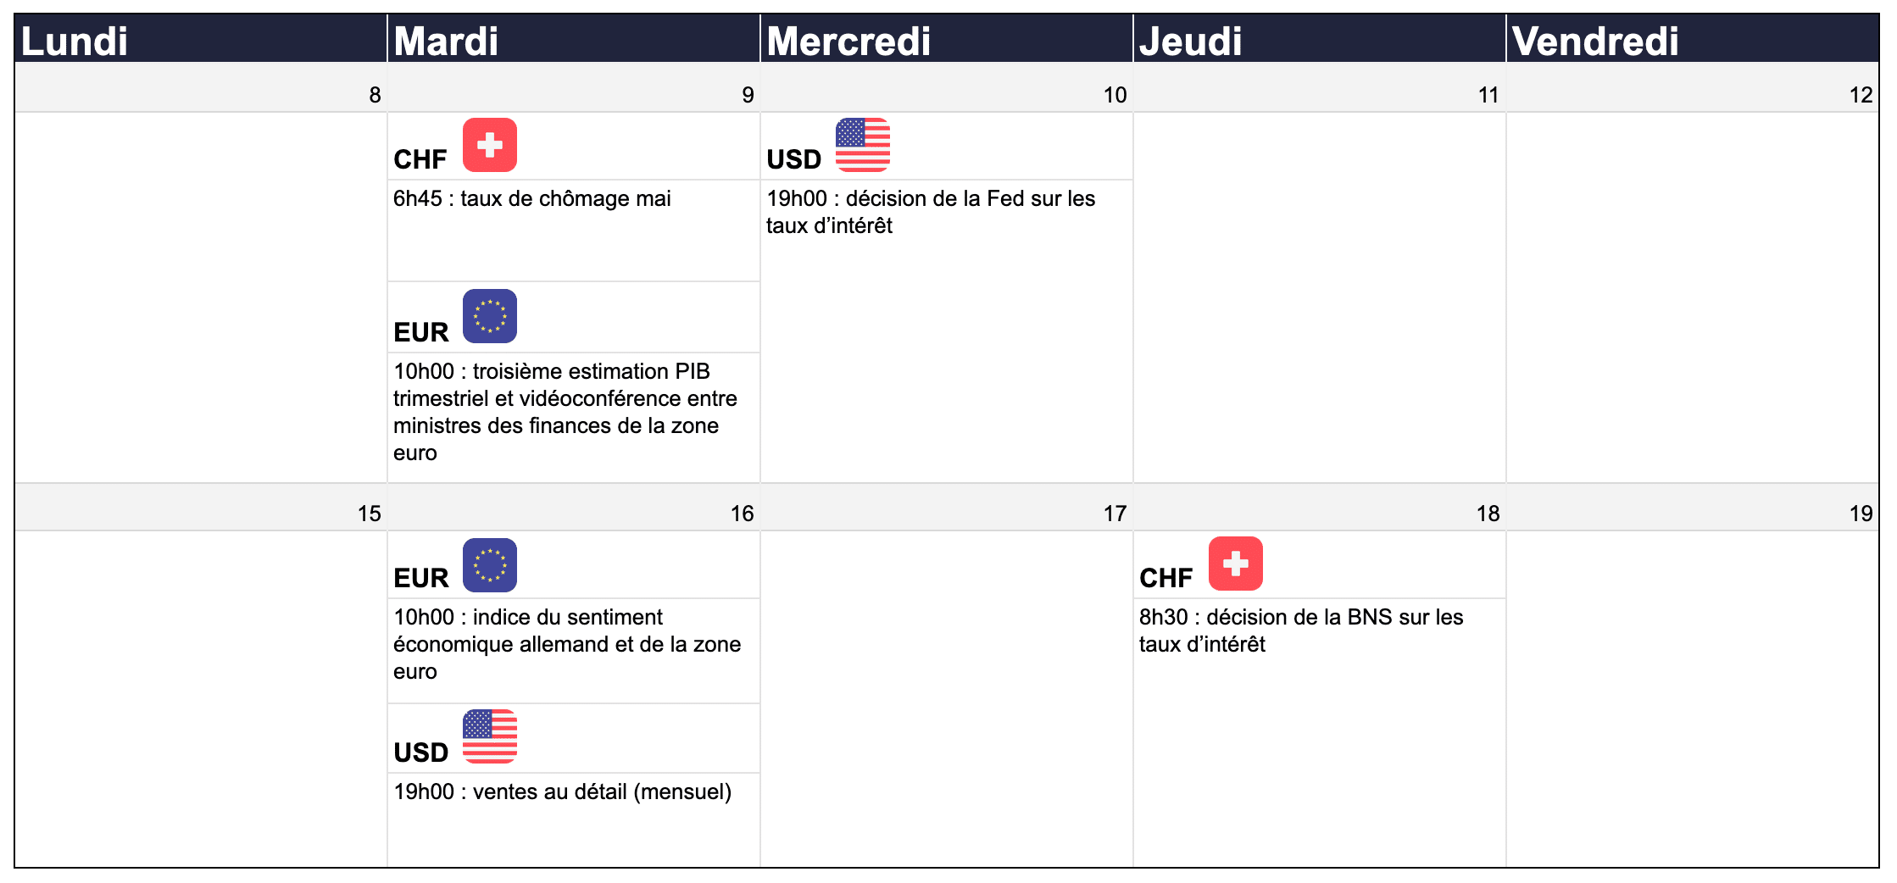This screenshot has width=1897, height=883.
Task: Click the US flag icon on Tuesday 16
Action: (x=490, y=736)
